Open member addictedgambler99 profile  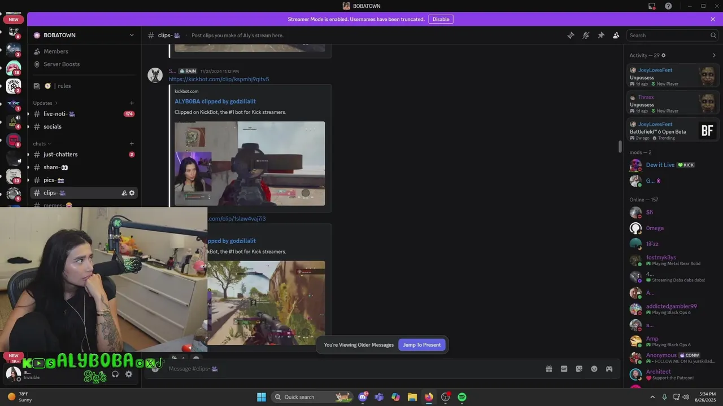672,309
